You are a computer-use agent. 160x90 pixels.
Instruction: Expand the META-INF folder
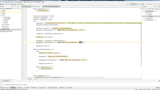[x=2, y=19]
